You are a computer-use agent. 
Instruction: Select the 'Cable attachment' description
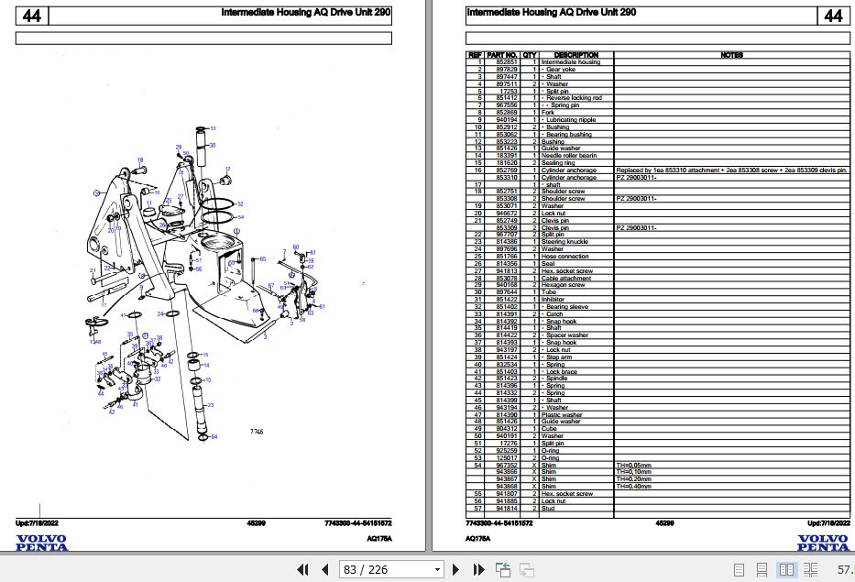tap(566, 279)
